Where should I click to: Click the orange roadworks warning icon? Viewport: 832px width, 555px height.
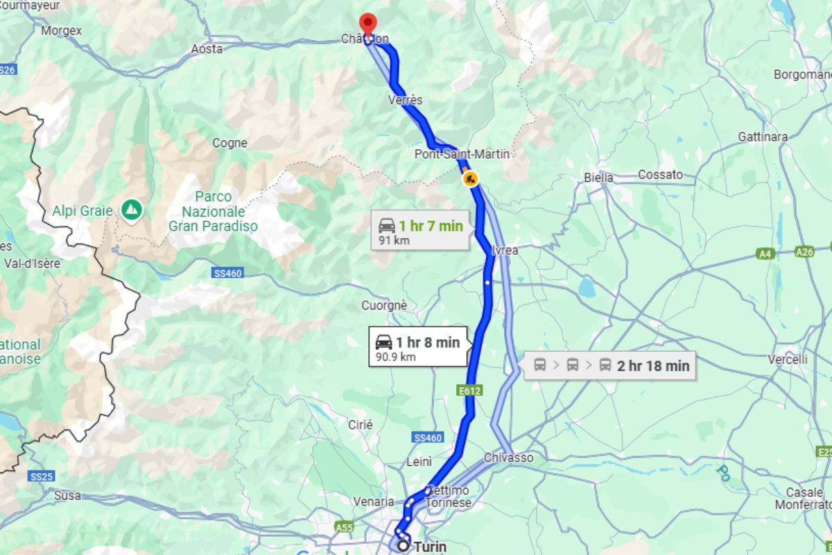(471, 179)
